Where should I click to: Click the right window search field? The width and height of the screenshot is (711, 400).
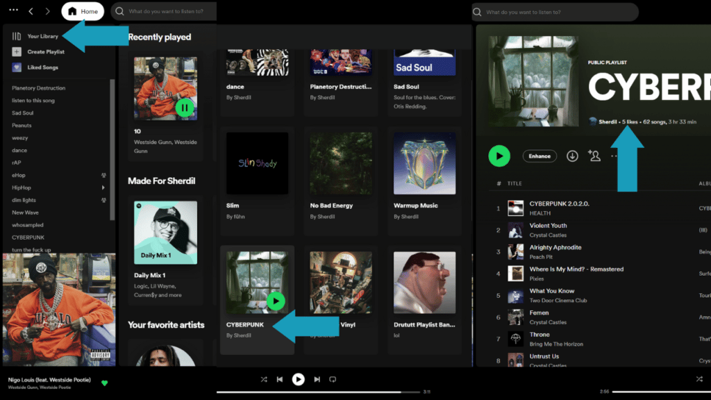tap(555, 12)
